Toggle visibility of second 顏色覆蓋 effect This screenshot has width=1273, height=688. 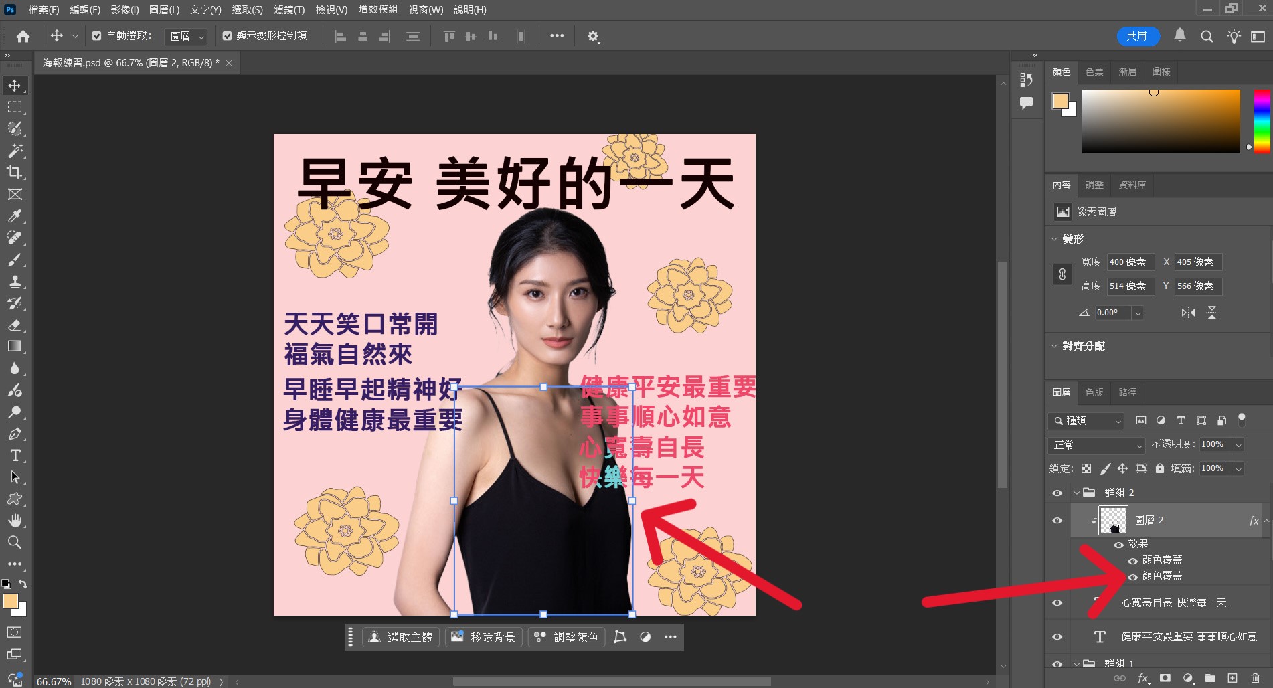1133,577
